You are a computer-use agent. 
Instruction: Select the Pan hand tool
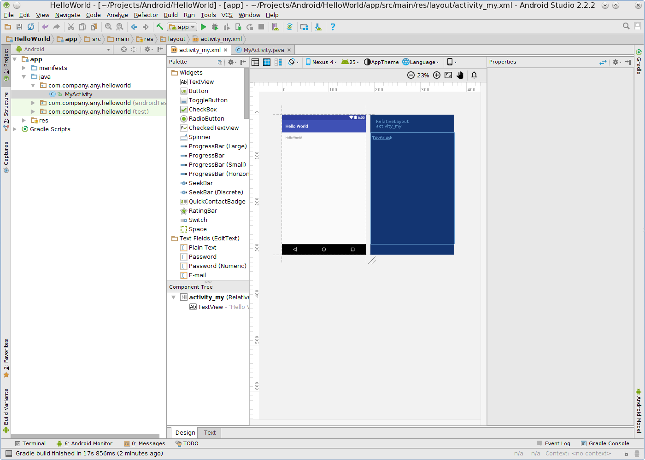tap(460, 75)
